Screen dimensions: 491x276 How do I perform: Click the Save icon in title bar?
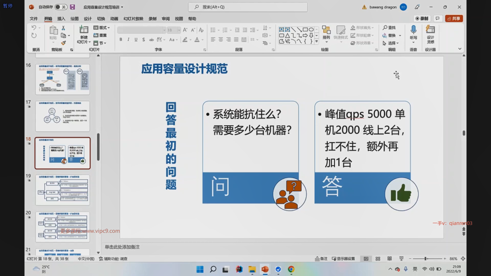pos(72,7)
